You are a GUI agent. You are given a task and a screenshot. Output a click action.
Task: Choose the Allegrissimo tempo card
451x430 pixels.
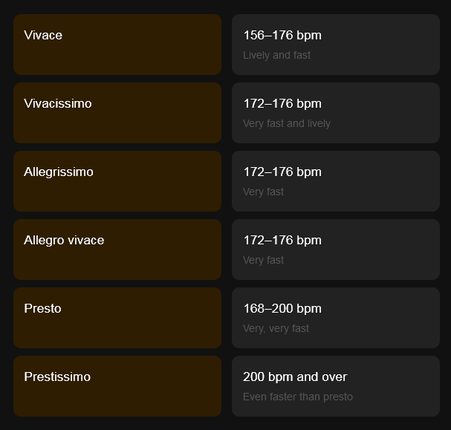(x=117, y=181)
